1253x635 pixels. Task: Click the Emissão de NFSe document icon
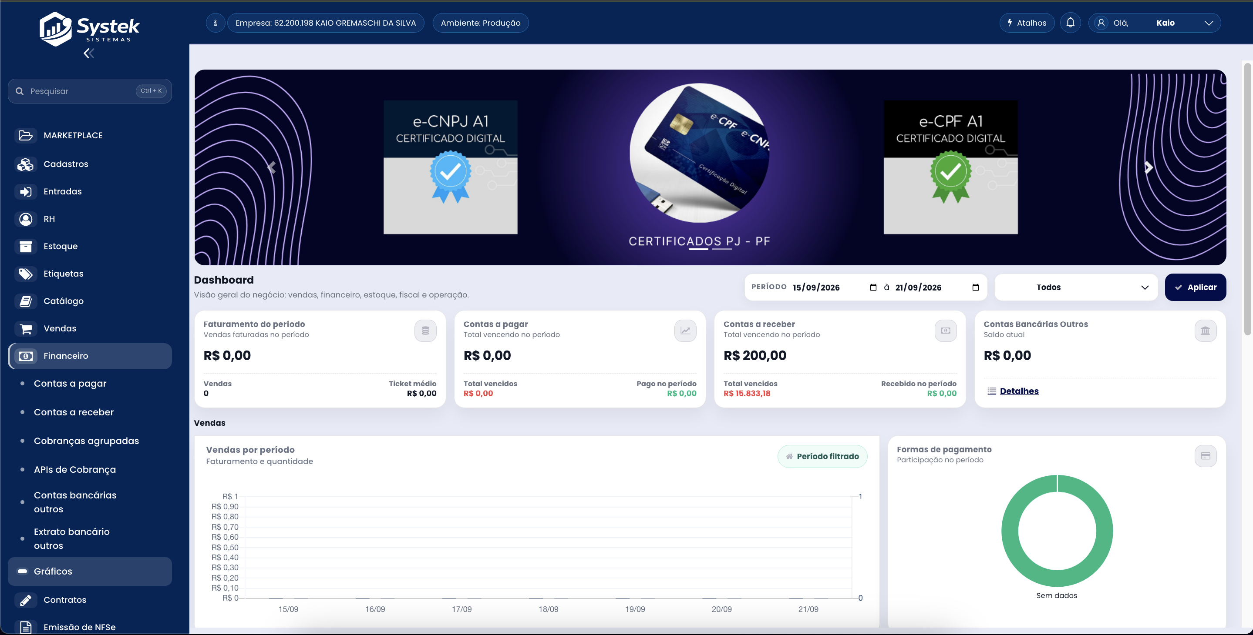(25, 627)
